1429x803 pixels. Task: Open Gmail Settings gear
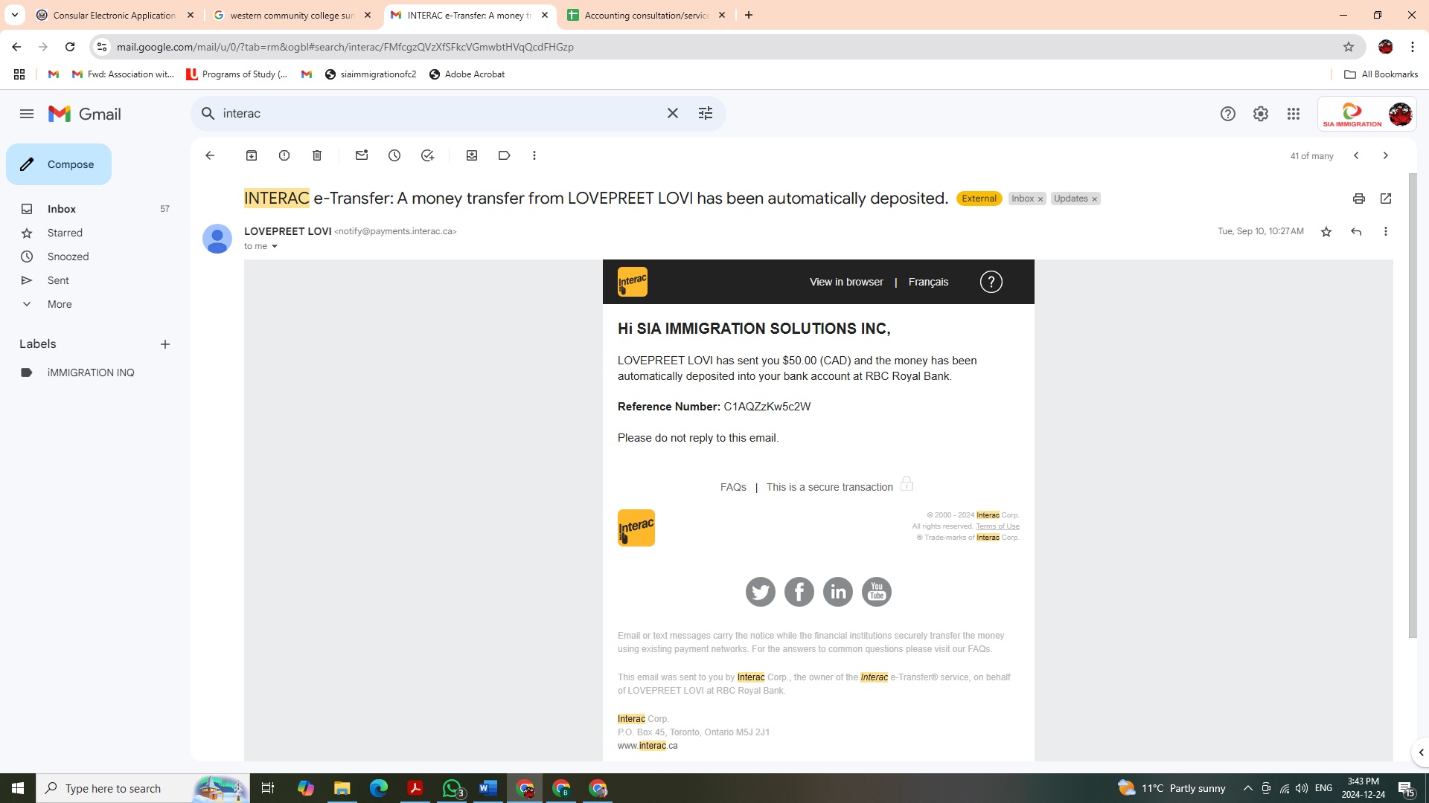tap(1261, 114)
